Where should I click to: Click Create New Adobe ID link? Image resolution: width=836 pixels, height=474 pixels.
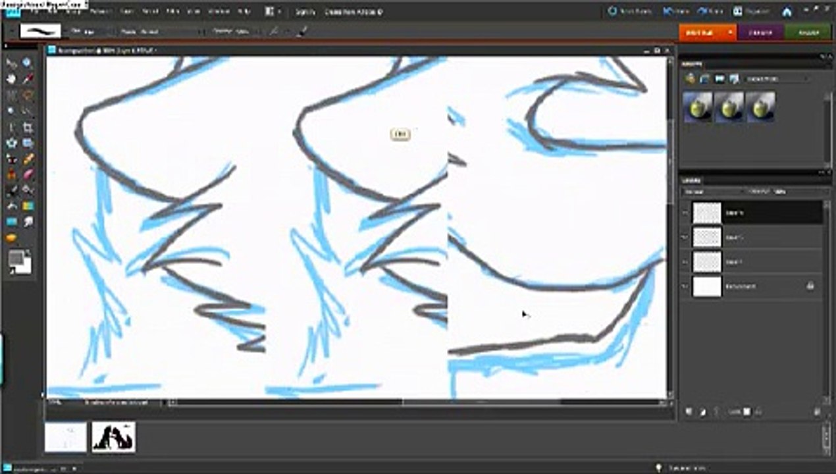(352, 12)
